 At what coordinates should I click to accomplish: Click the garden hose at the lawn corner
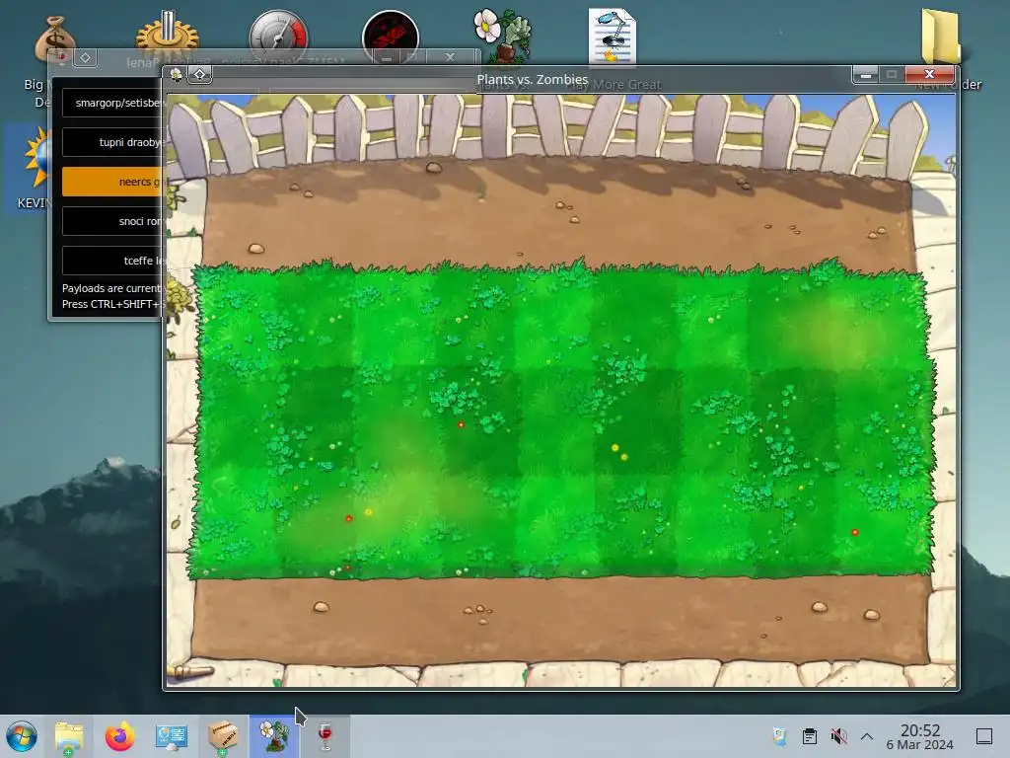pos(190,671)
